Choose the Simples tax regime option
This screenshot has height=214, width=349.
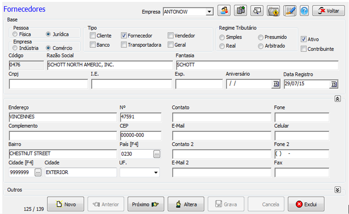tap(222, 37)
